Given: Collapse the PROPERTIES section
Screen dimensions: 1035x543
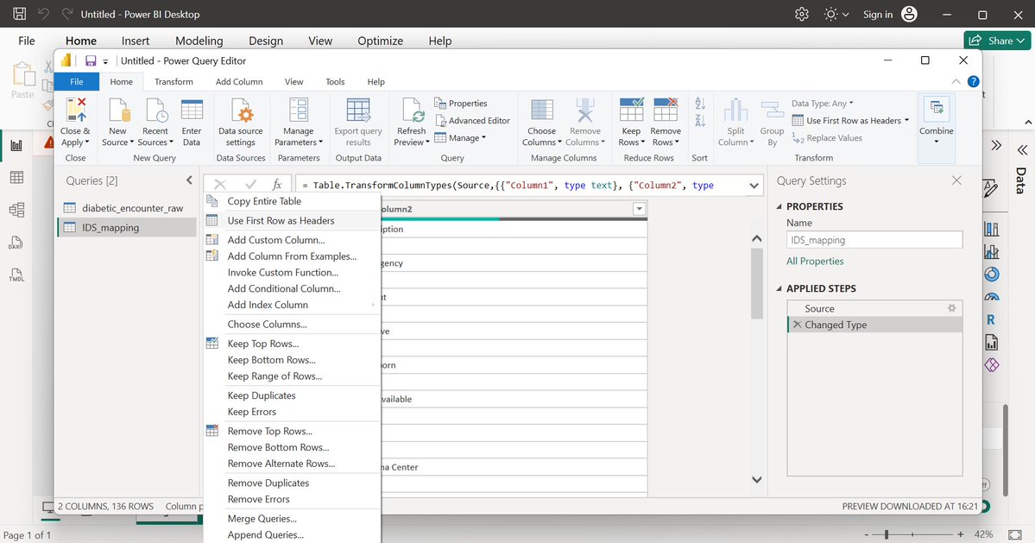Looking at the screenshot, I should pyautogui.click(x=779, y=206).
